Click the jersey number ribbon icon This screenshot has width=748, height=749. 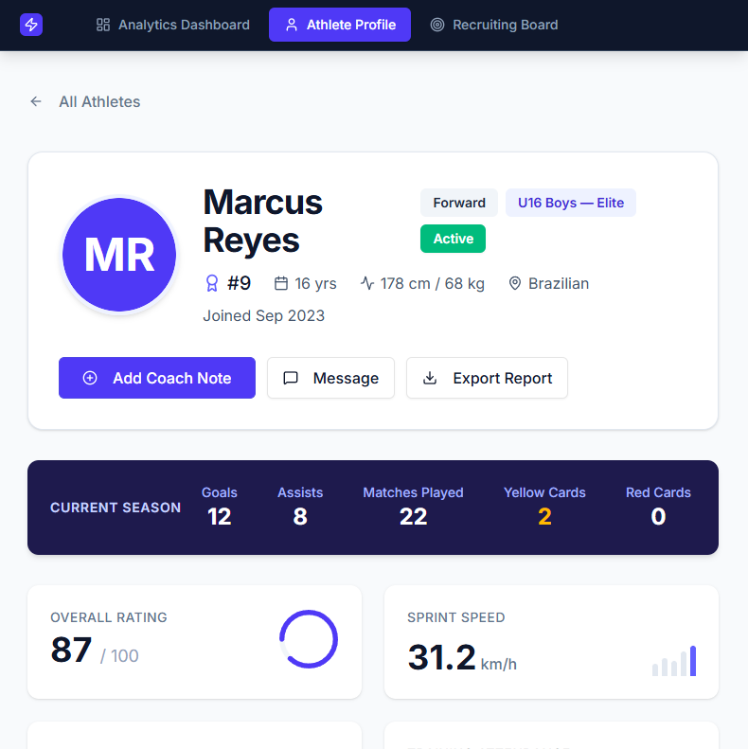click(x=212, y=283)
